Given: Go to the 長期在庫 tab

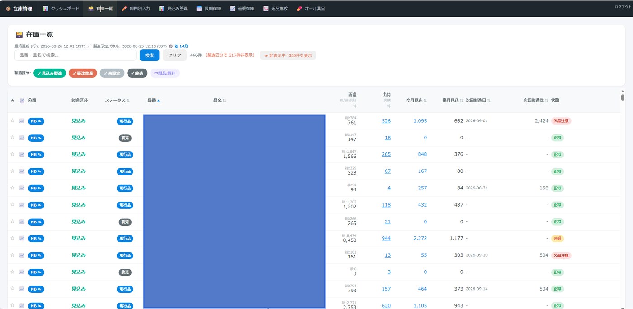Looking at the screenshot, I should [x=209, y=9].
